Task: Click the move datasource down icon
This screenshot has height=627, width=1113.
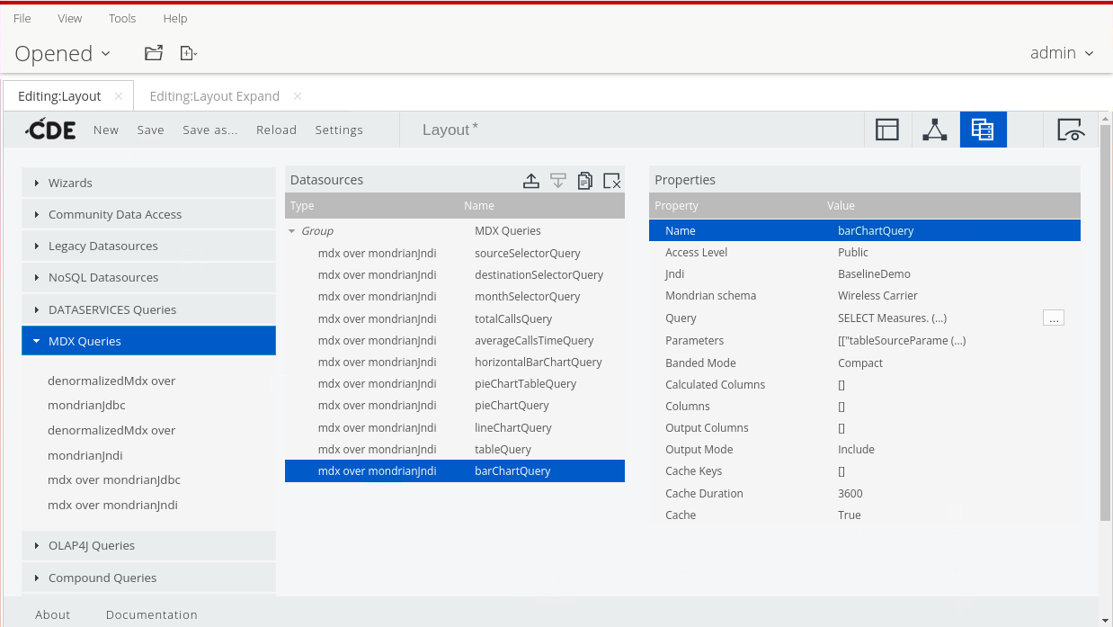Action: [x=557, y=181]
